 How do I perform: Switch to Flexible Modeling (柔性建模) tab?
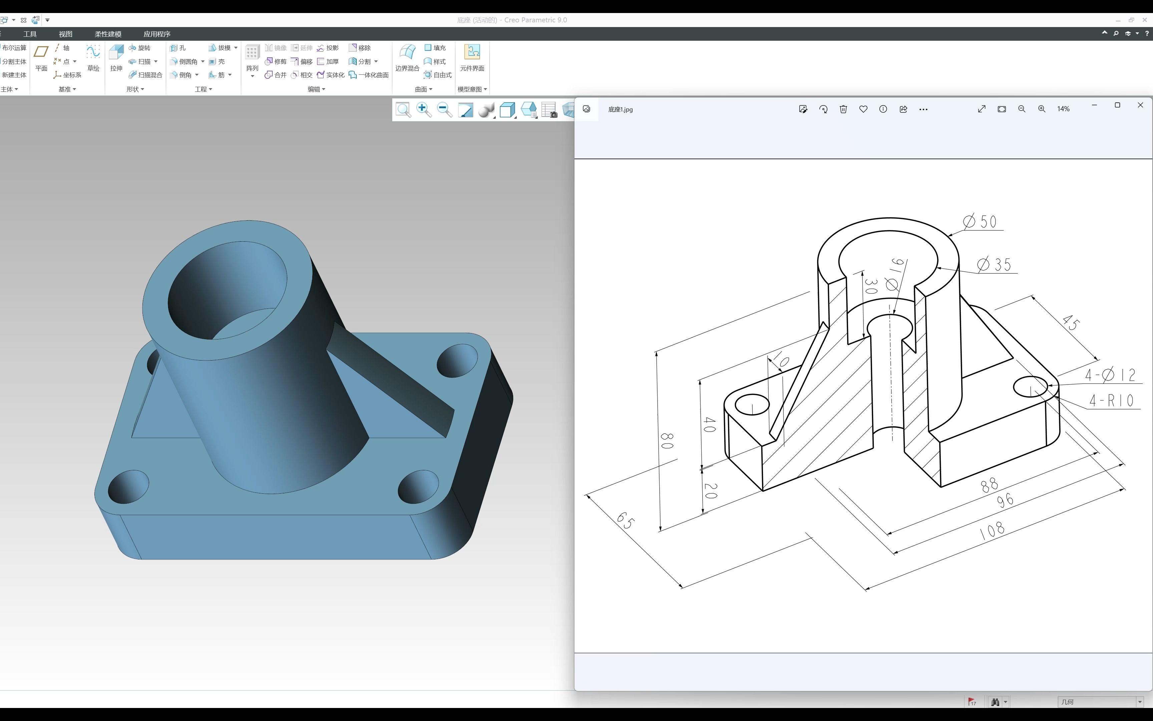coord(108,34)
